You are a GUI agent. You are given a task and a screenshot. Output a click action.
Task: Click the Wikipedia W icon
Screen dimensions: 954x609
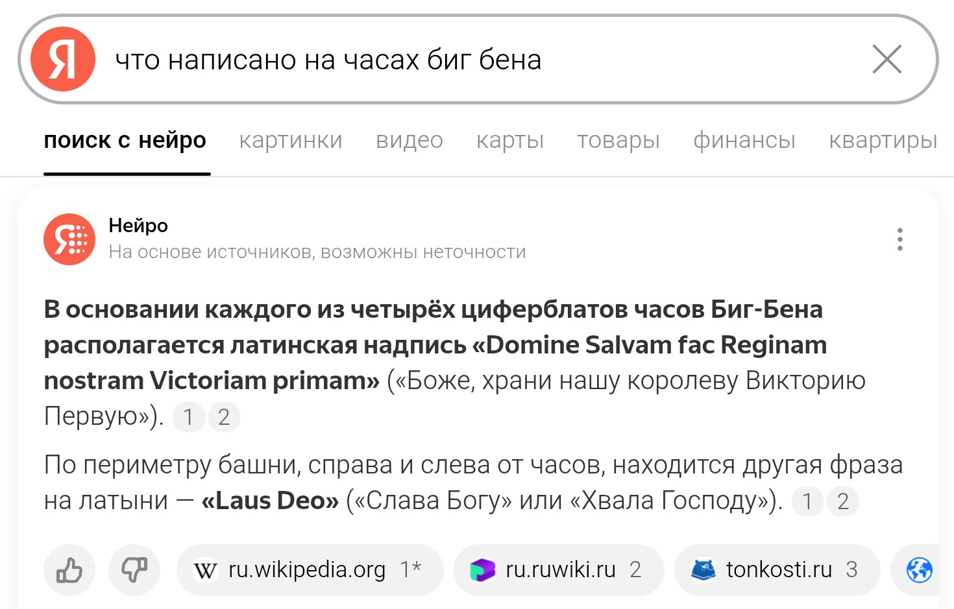coord(205,570)
